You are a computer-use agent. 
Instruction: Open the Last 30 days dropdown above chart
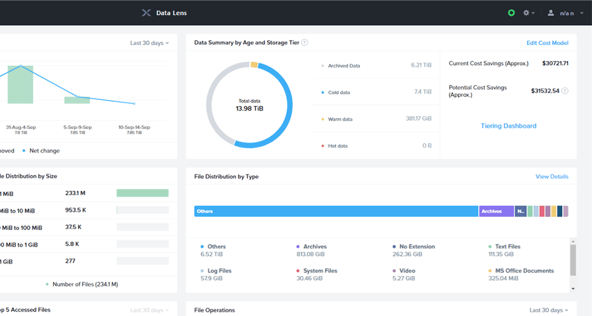coord(149,43)
